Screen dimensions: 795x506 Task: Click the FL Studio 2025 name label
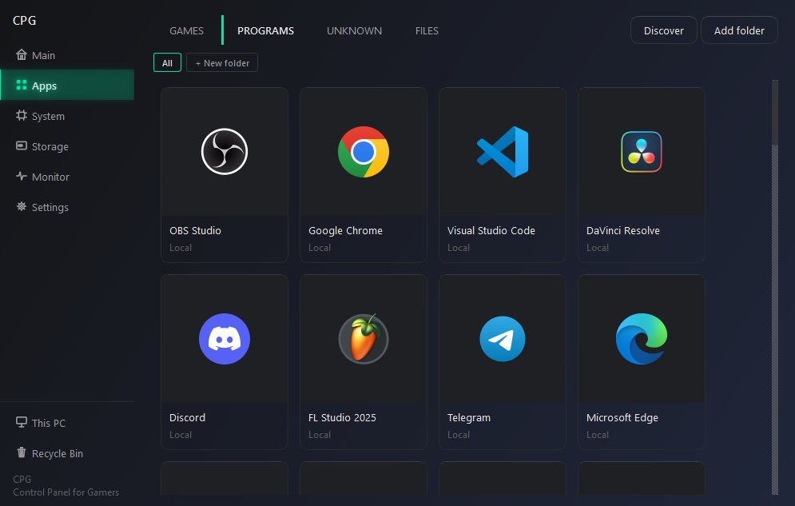pyautogui.click(x=342, y=418)
